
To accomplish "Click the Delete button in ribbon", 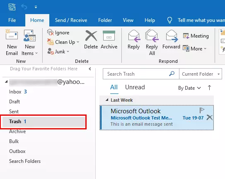I will click(x=91, y=40).
